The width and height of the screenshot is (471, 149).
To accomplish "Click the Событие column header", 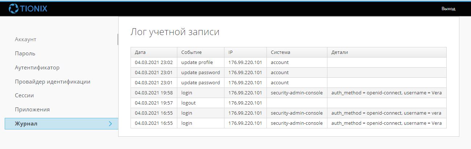I will point(191,52).
